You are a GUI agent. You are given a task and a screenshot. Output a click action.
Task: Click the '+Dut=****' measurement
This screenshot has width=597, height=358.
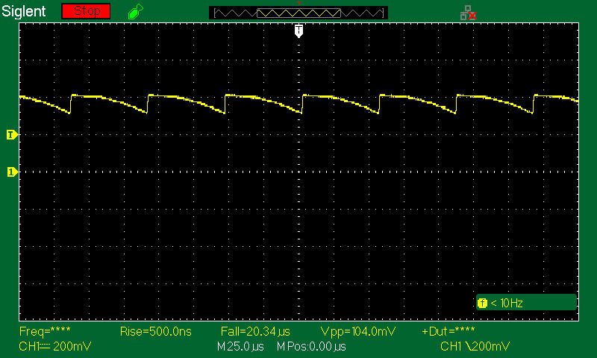448,331
